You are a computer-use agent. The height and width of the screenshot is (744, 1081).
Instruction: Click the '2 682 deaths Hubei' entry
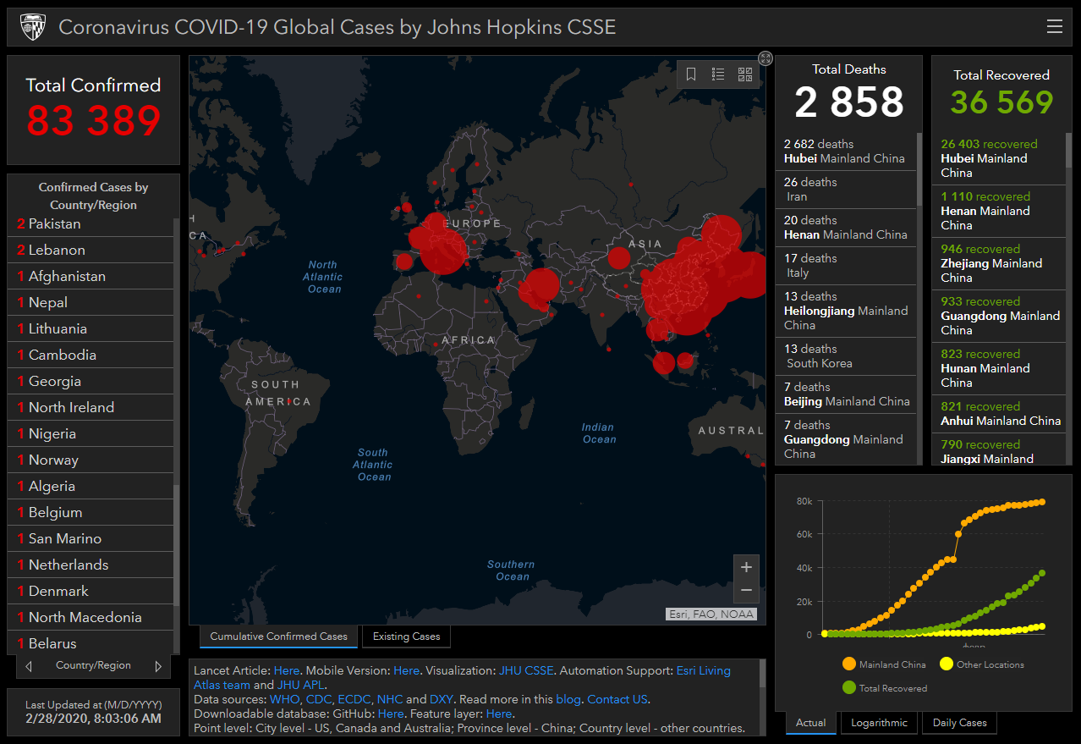(846, 152)
